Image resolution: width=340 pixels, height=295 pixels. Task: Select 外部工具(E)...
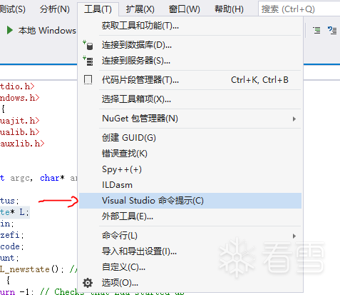[x=190, y=216]
